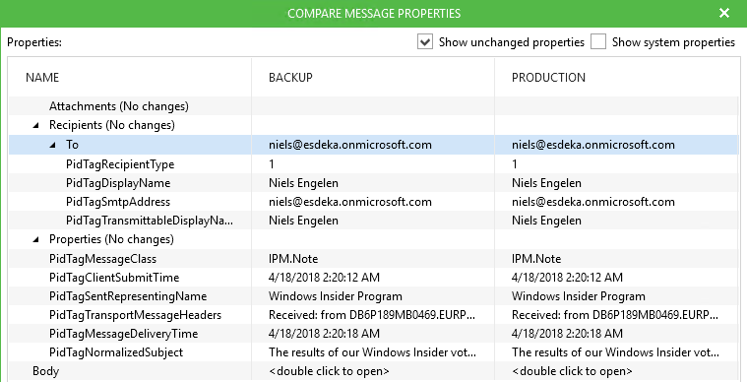The width and height of the screenshot is (747, 382).
Task: Uncheck Show unchanged properties checkbox
Action: click(424, 42)
